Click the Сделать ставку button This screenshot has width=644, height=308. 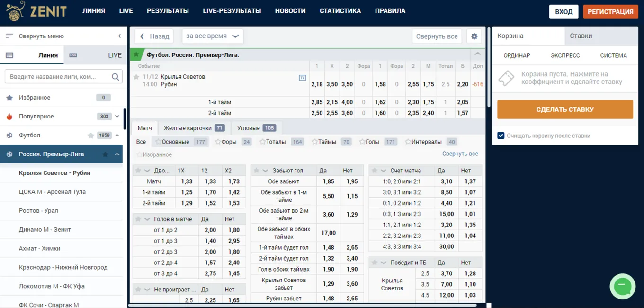click(565, 109)
